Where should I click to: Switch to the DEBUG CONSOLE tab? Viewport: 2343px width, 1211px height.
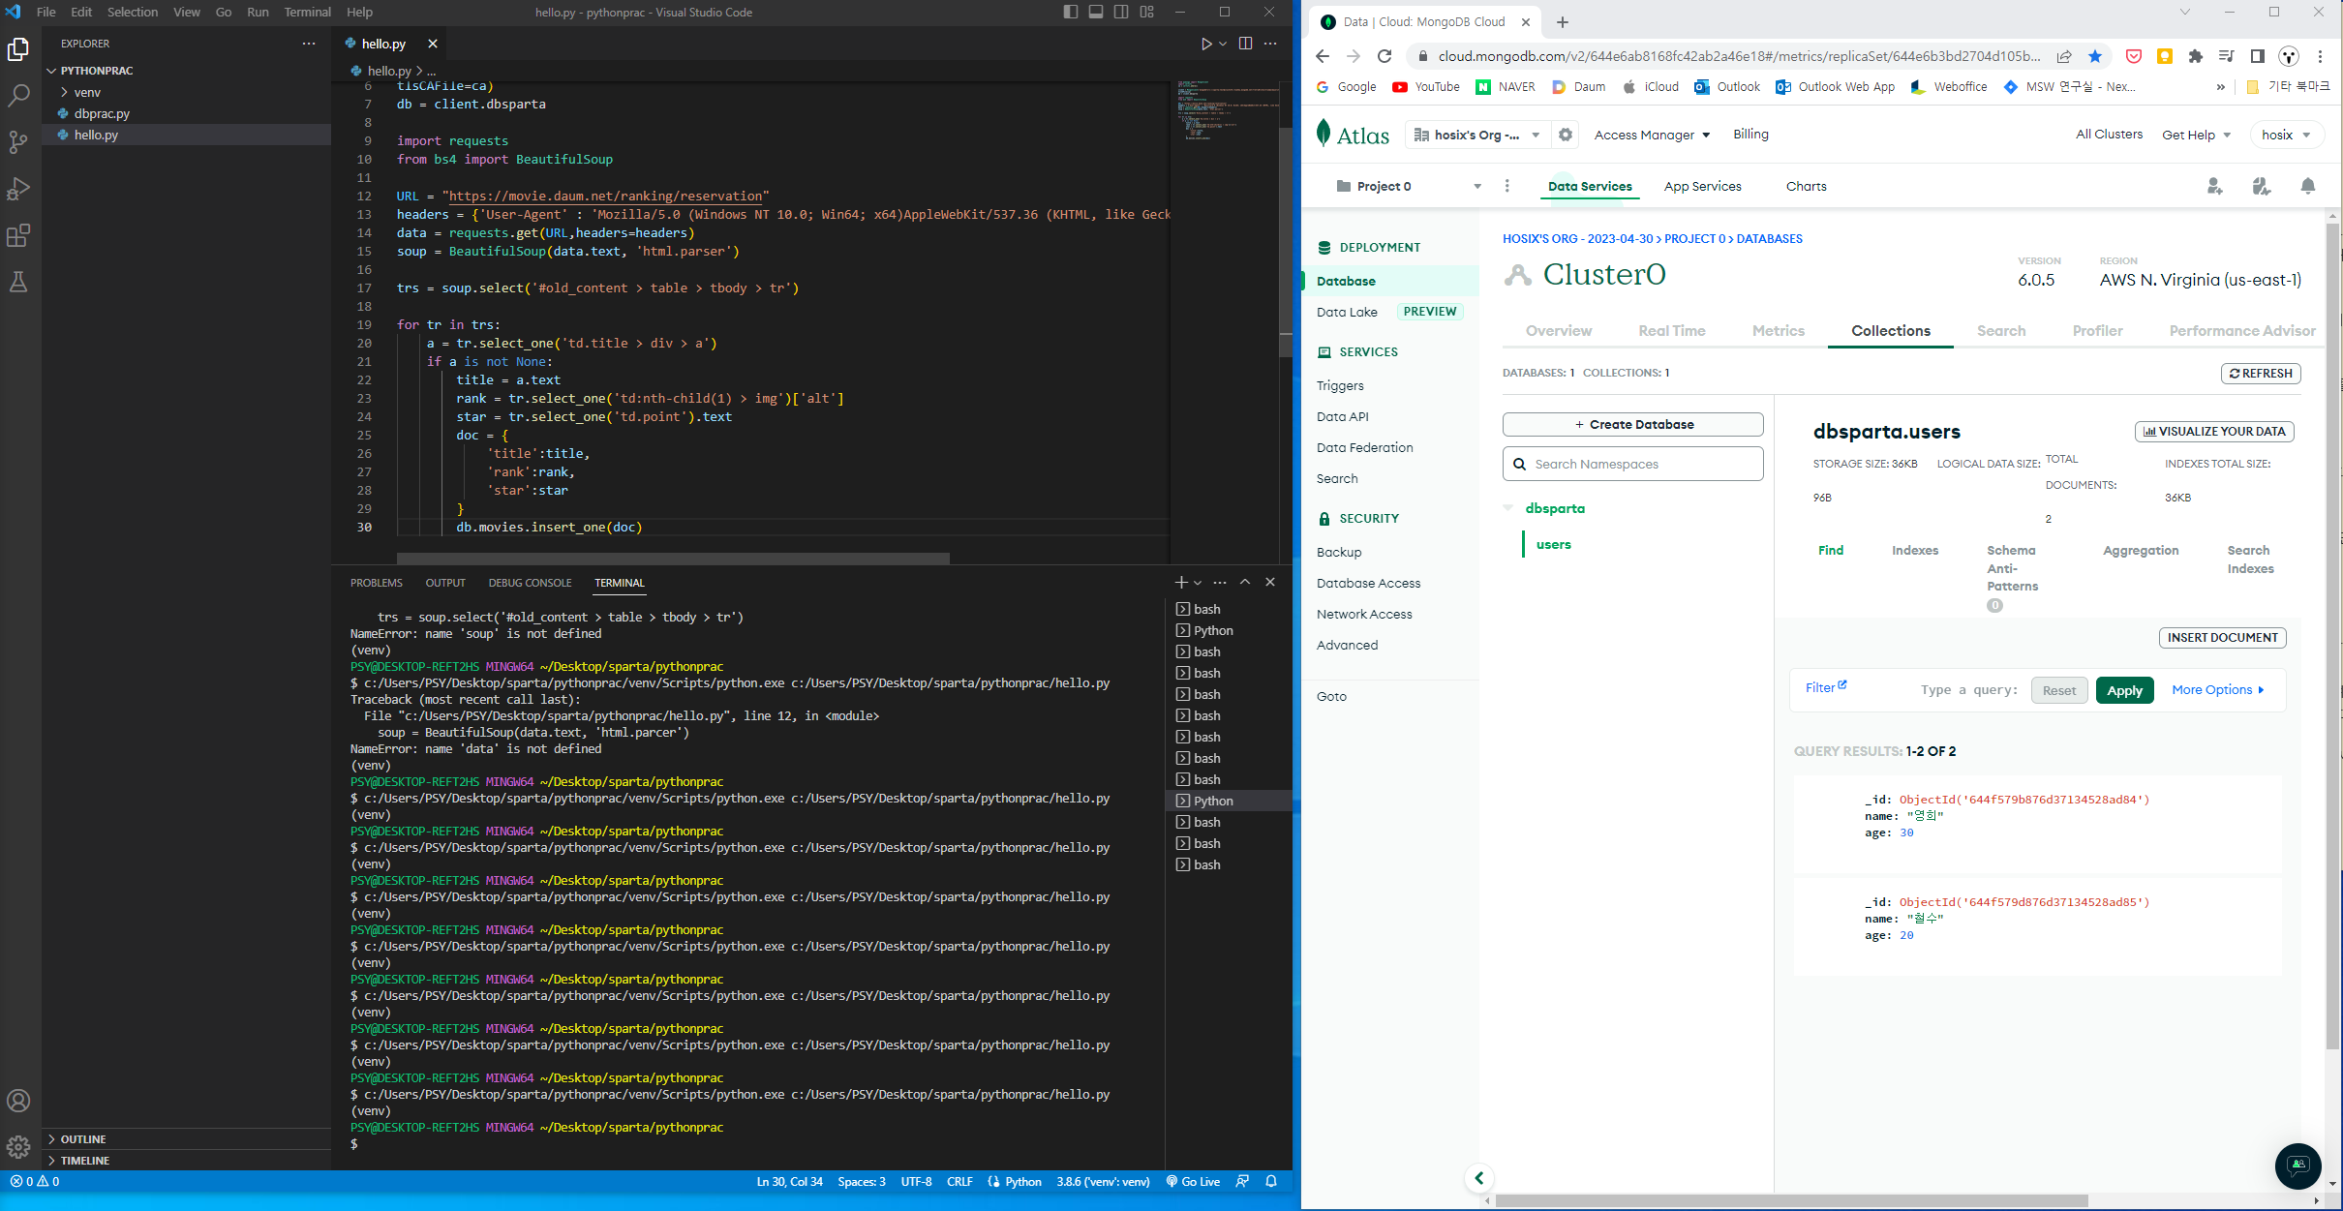pyautogui.click(x=530, y=583)
